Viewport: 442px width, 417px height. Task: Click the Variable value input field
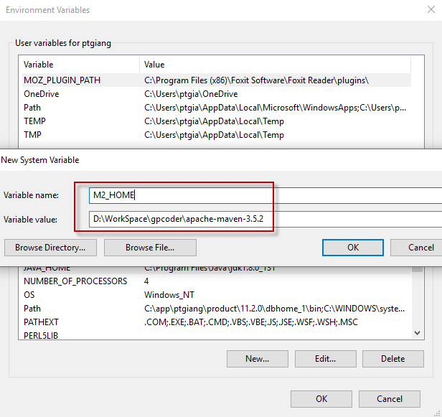click(x=265, y=219)
